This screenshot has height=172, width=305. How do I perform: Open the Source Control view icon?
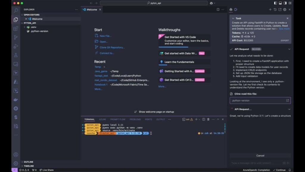16,37
